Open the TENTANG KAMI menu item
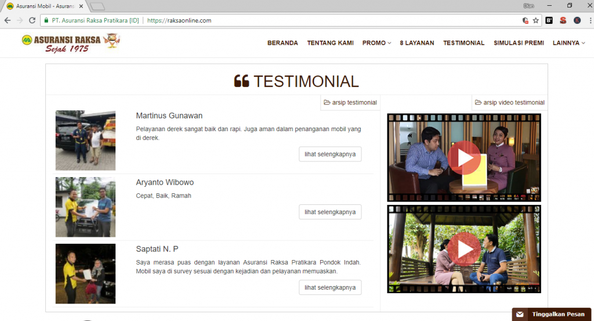 click(x=330, y=43)
